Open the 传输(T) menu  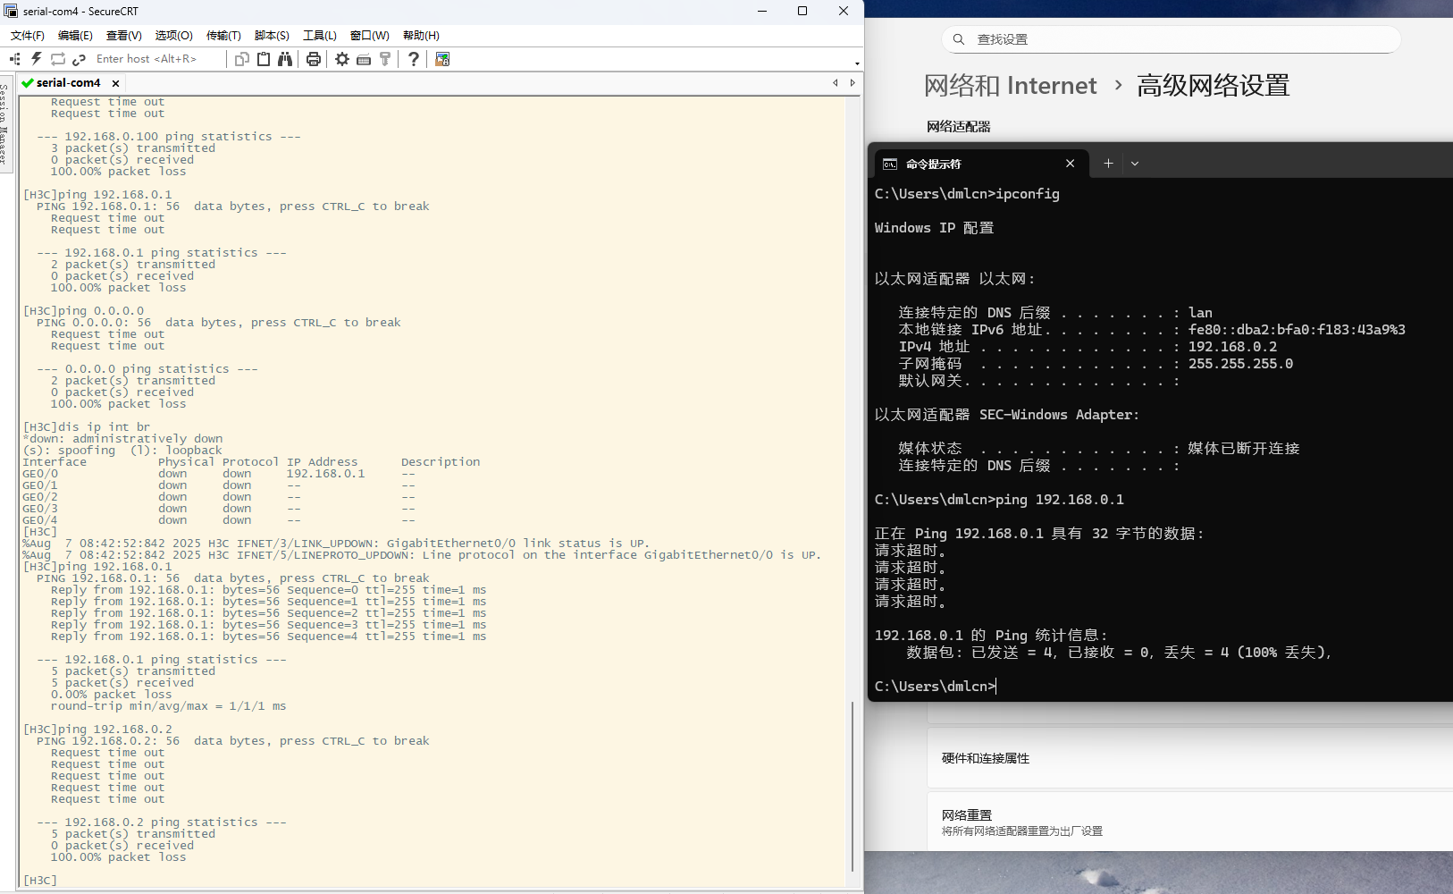pos(223,36)
